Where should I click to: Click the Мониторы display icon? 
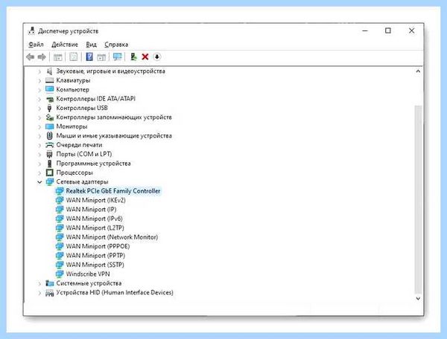pyautogui.click(x=50, y=126)
